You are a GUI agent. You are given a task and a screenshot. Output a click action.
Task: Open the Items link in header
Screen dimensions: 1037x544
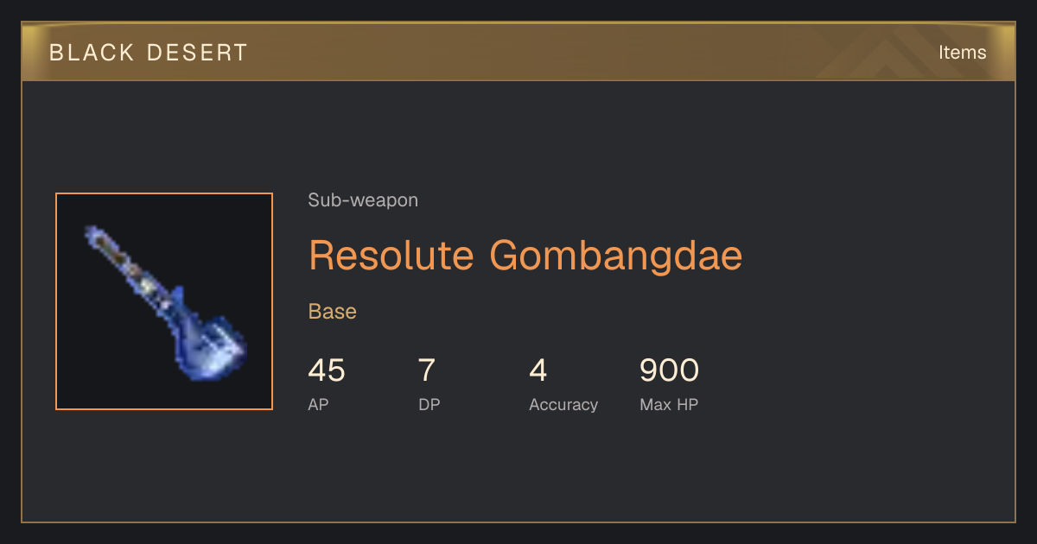click(x=962, y=52)
